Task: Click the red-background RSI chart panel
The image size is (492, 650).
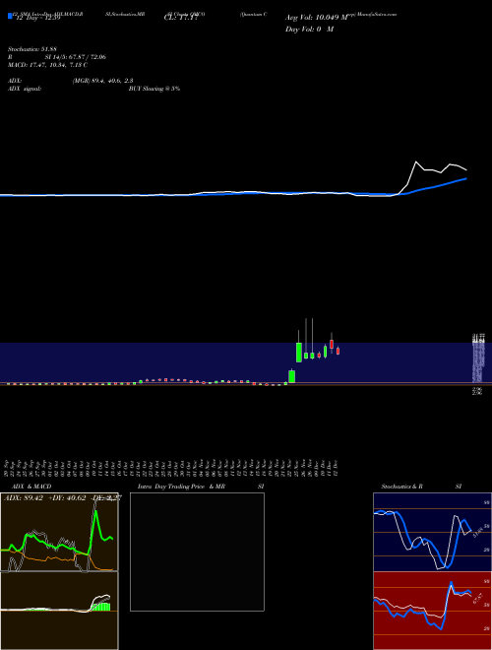Action: (432, 611)
